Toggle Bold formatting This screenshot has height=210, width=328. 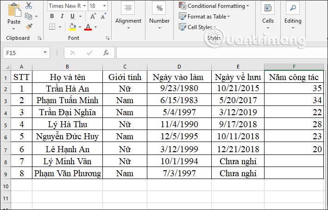pyautogui.click(x=52, y=16)
